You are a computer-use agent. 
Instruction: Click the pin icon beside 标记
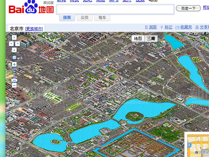(162, 27)
